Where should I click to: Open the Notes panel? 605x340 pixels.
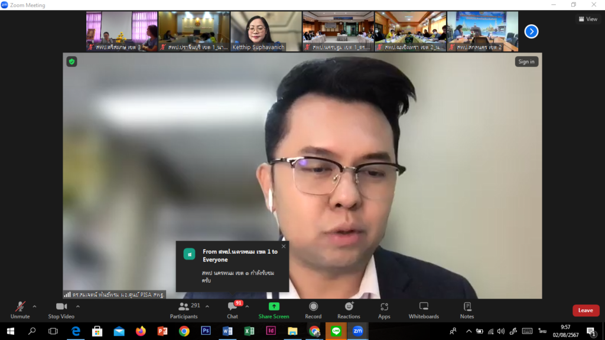467,310
